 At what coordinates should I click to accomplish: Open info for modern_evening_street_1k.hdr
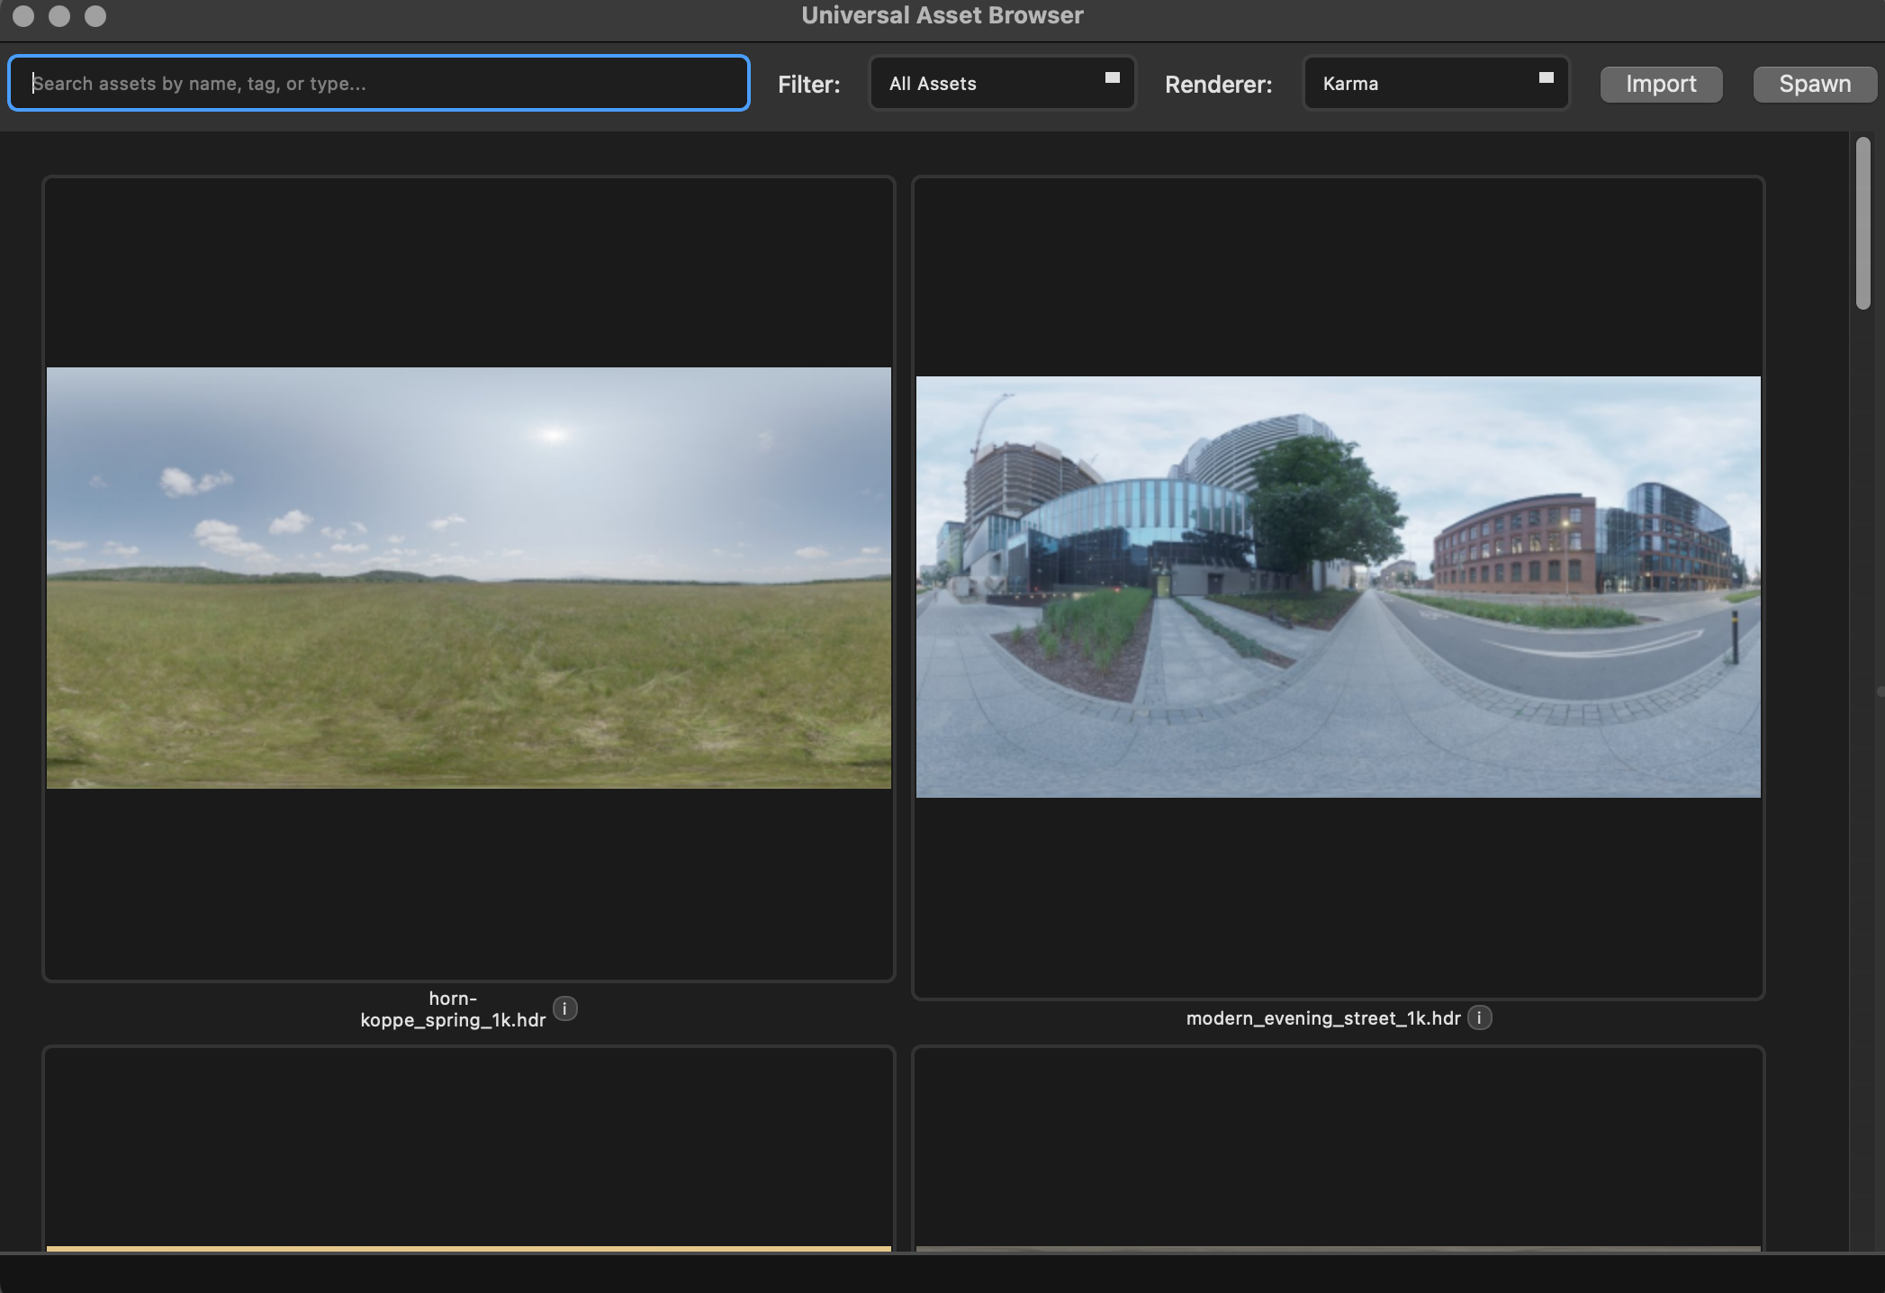tap(1479, 1017)
